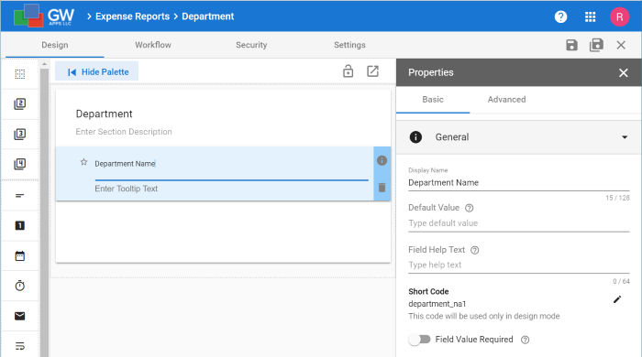Click the Default Value help icon
This screenshot has width=642, height=357.
click(x=470, y=208)
